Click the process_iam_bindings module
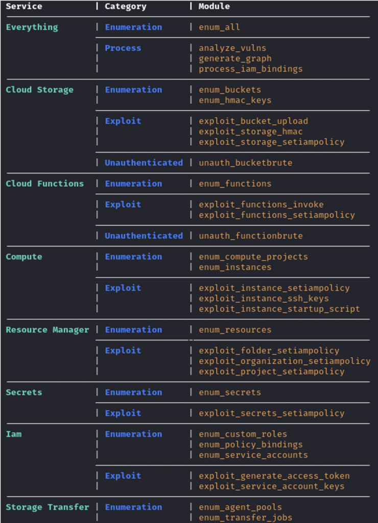 pyautogui.click(x=250, y=69)
